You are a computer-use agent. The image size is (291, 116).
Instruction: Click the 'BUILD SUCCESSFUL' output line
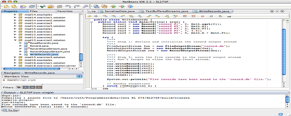45,107
